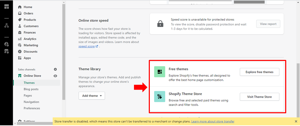Click the Theme library heading

point(90,69)
